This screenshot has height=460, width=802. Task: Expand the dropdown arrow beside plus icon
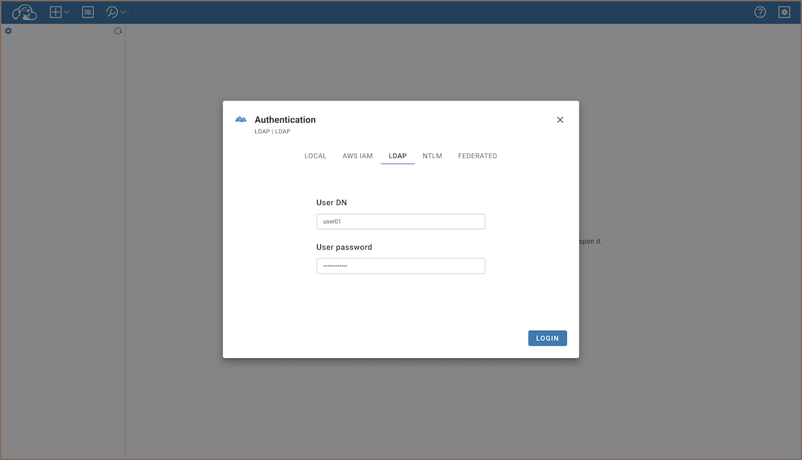tap(67, 12)
